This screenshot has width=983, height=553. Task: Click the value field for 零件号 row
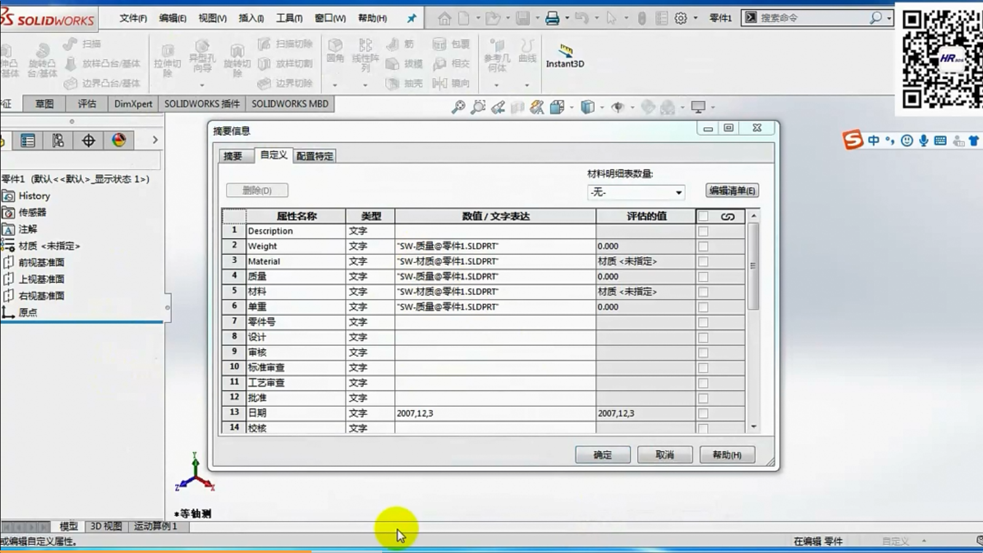pos(495,322)
